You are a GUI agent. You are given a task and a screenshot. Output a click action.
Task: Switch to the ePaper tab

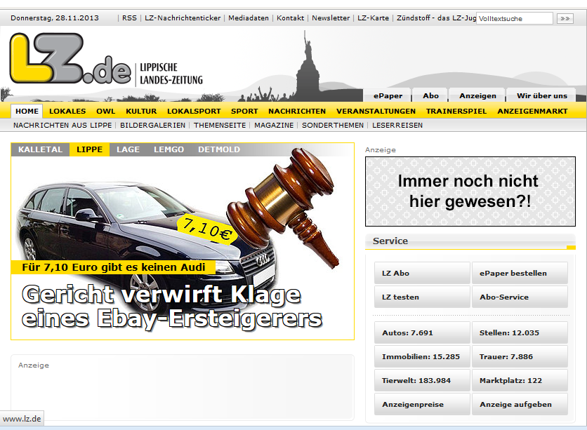tap(388, 95)
